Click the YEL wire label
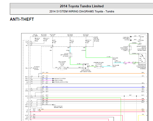Image resolution: width=153 pixels, height=121 pixels. pyautogui.click(x=143, y=114)
